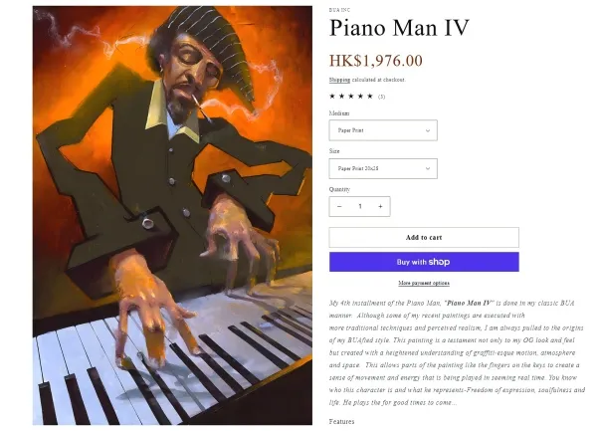Click the BUA INC vendor label
This screenshot has width=597, height=431.
point(339,10)
